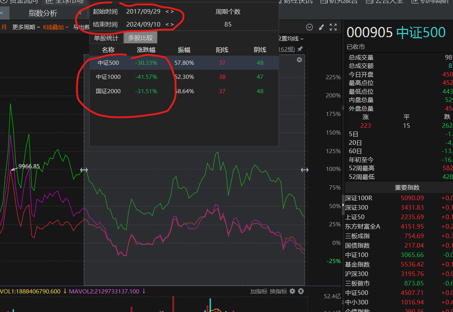Screen dimensions: 453x312
Task: Select the drawing brush tool icon
Action: click(321, 27)
